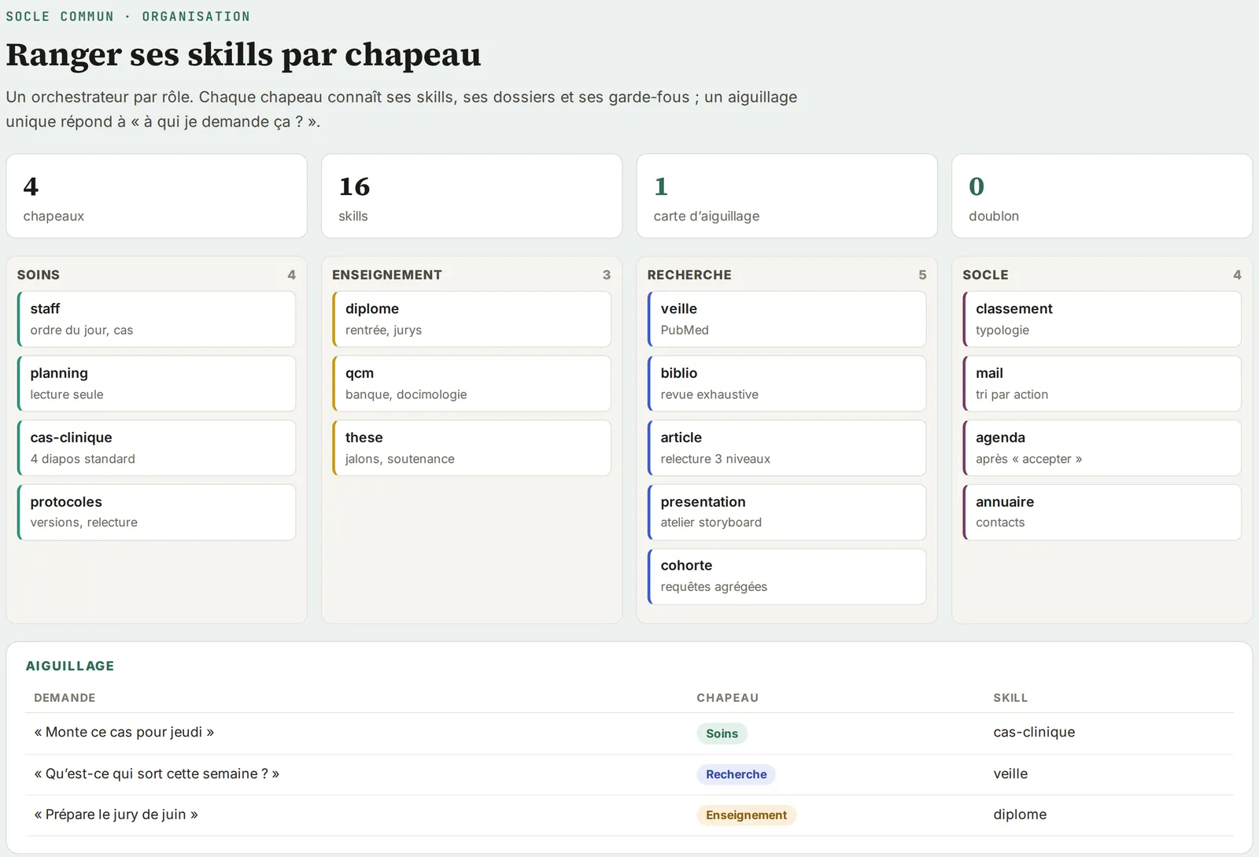Screen dimensions: 1259x857
Task: Click the veille PubMed card
Action: [x=787, y=319]
